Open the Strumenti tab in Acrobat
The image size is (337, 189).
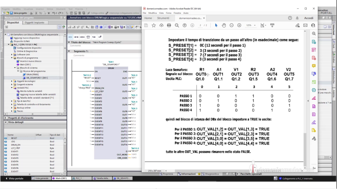tap(163, 18)
